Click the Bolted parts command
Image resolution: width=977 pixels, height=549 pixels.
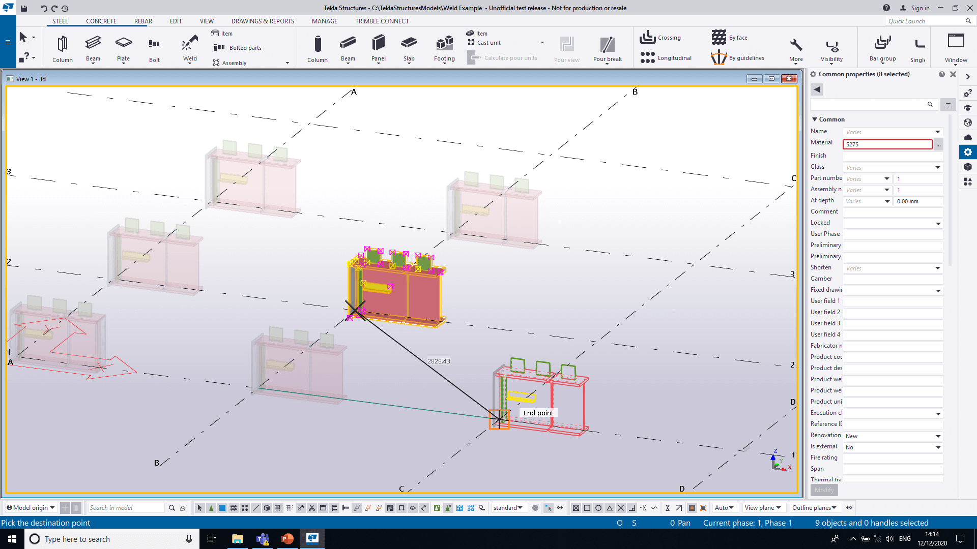tap(238, 48)
